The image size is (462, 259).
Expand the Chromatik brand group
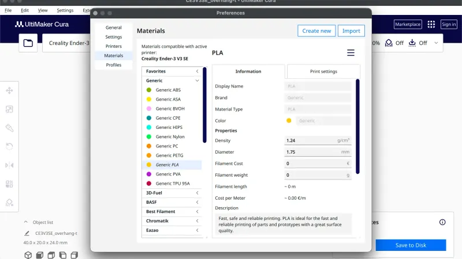[x=172, y=221]
